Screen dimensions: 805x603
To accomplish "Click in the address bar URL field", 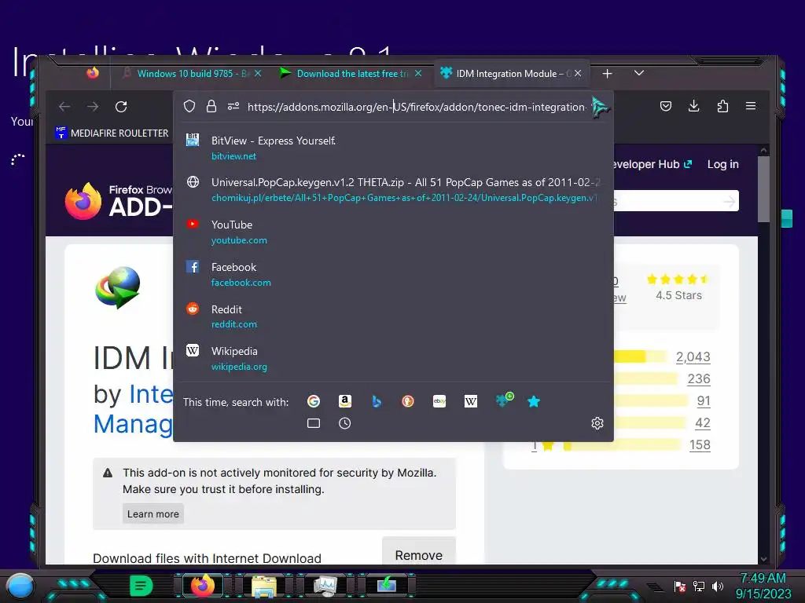I will 417,107.
